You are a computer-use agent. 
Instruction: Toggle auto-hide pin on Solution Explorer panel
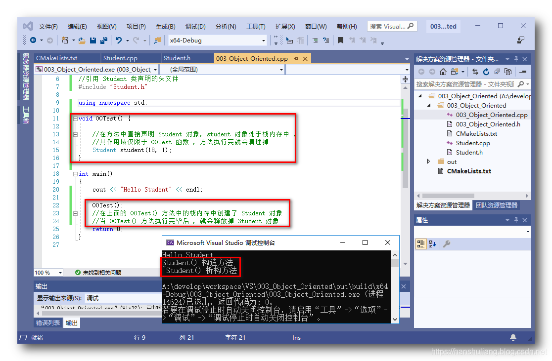point(516,59)
